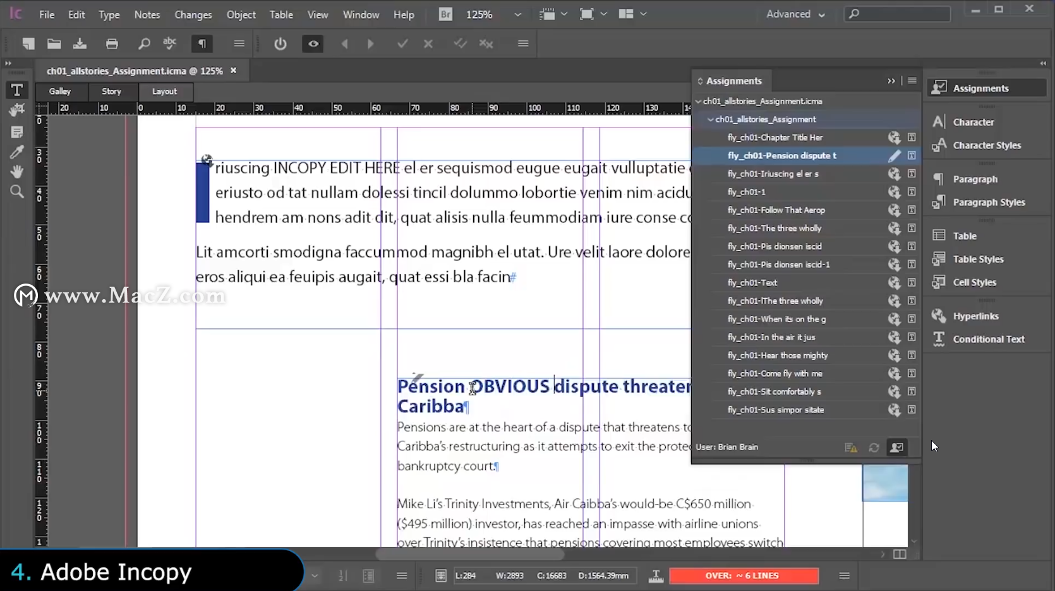Open the Assignments panel menu
The height and width of the screenshot is (591, 1055).
912,81
